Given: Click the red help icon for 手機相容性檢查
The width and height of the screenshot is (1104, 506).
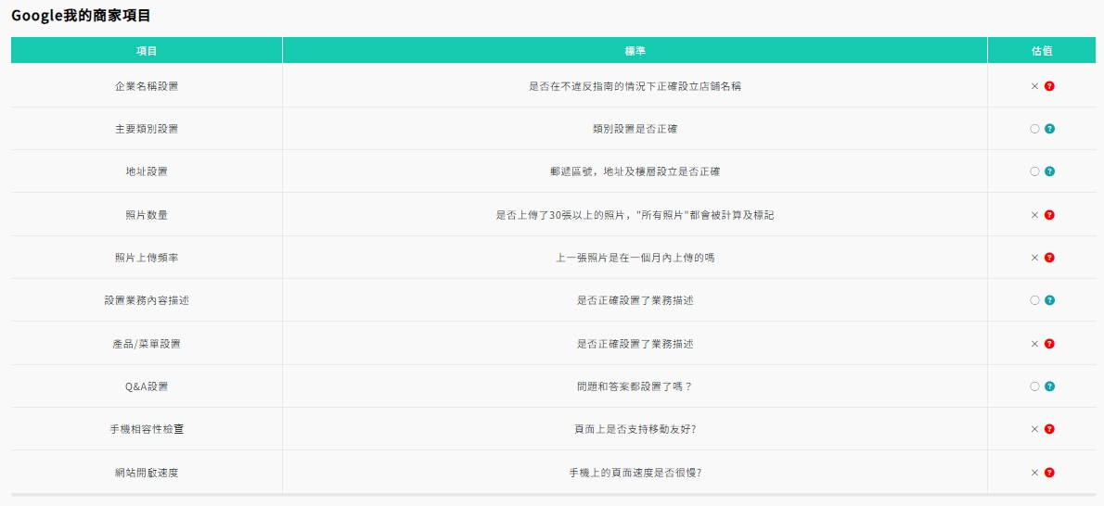Looking at the screenshot, I should [1049, 429].
